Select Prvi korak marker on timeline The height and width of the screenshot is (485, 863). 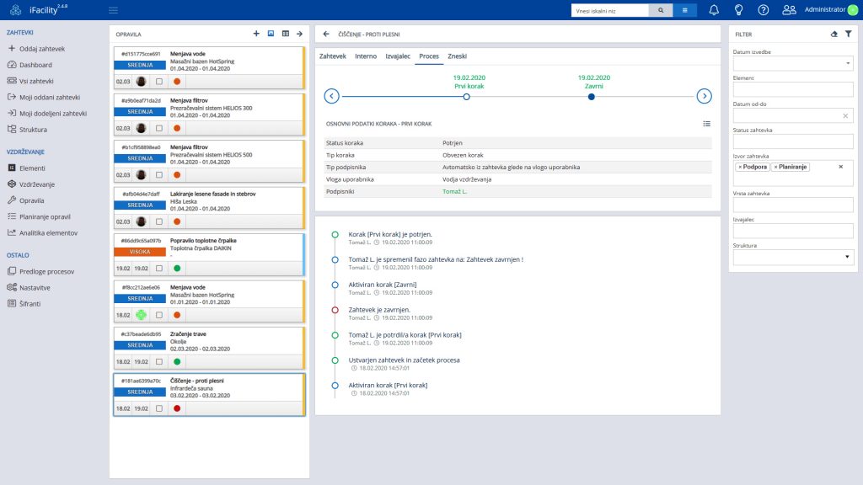(x=467, y=97)
